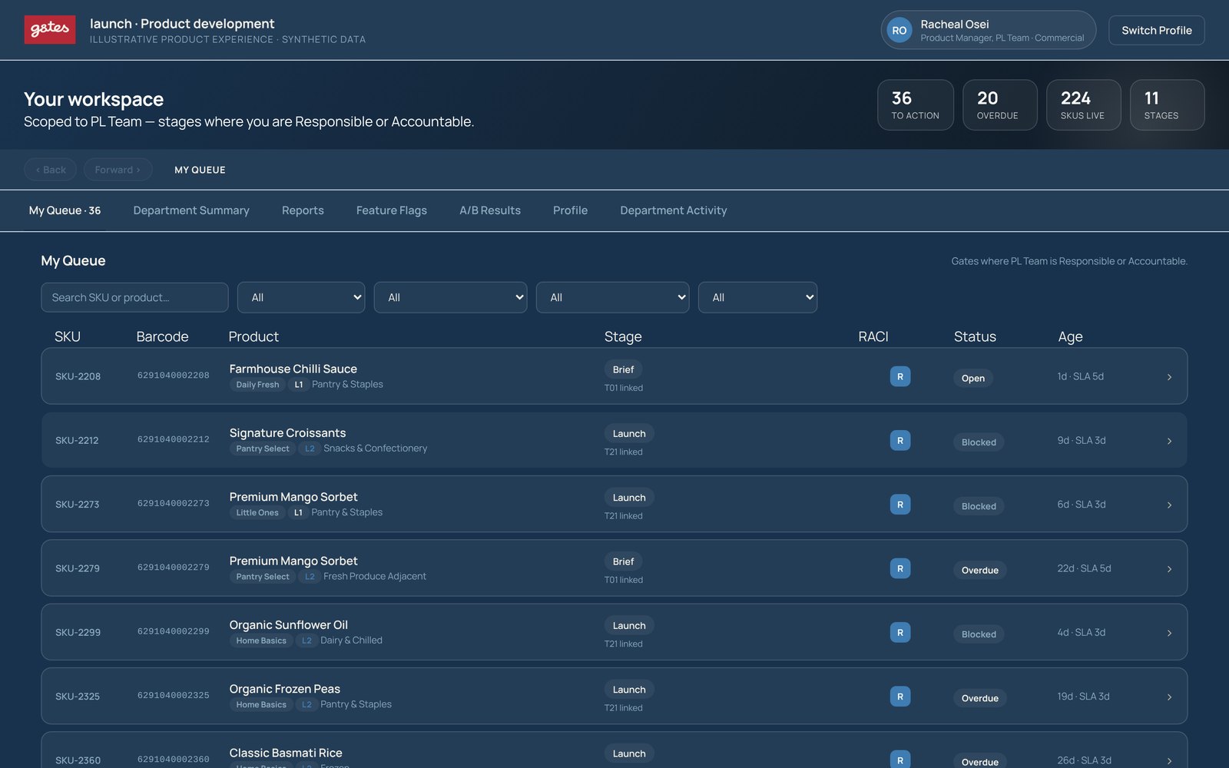The image size is (1229, 768).
Task: Click the 36 To Action stat card
Action: pos(916,105)
